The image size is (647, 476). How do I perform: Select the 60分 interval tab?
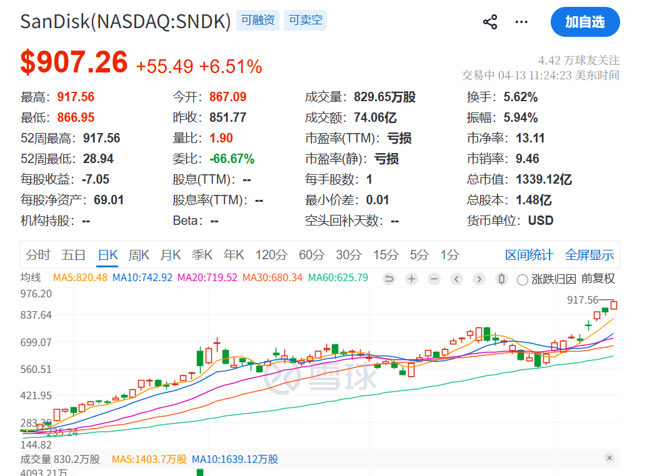(311, 255)
